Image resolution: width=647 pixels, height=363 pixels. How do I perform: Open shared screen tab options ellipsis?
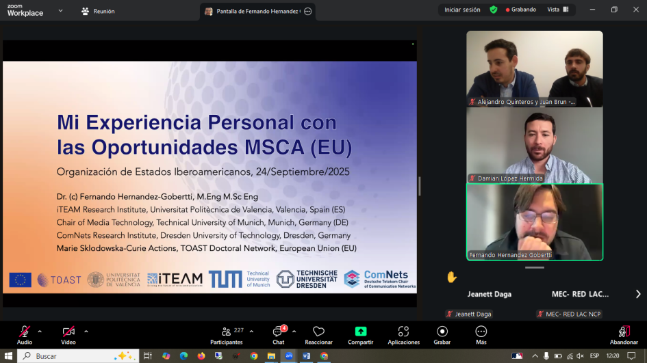[x=307, y=11]
